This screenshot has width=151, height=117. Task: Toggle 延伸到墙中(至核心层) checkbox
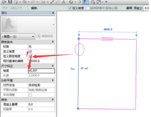tap(88, 8)
